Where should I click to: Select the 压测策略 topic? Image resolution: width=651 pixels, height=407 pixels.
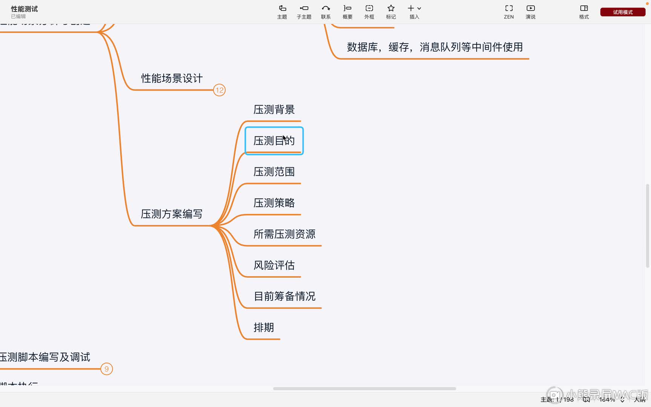pyautogui.click(x=274, y=203)
